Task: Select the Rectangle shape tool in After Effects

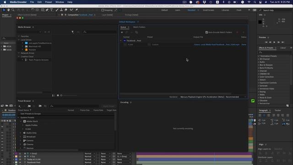Action: pos(43,10)
